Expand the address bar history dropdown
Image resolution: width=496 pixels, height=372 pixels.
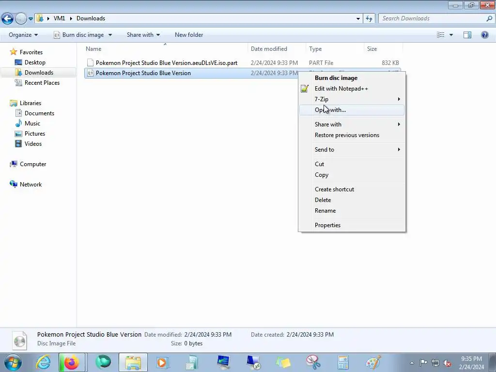(358, 19)
